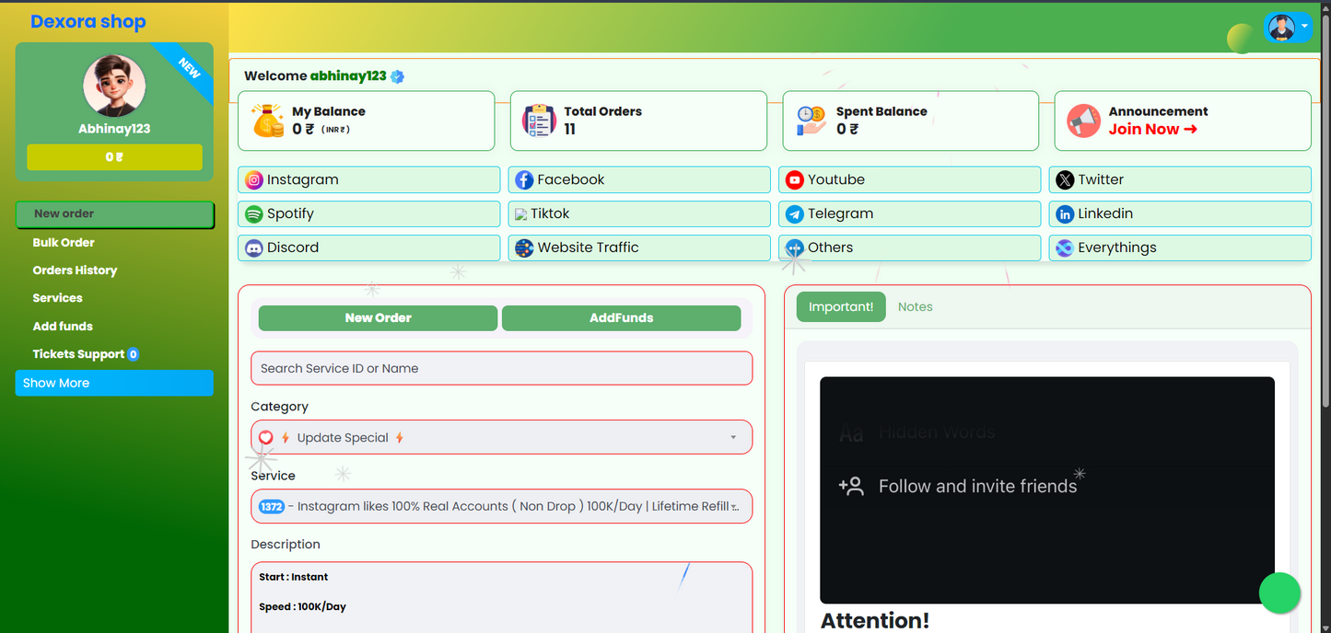Click the Facebook logo icon

coord(524,179)
